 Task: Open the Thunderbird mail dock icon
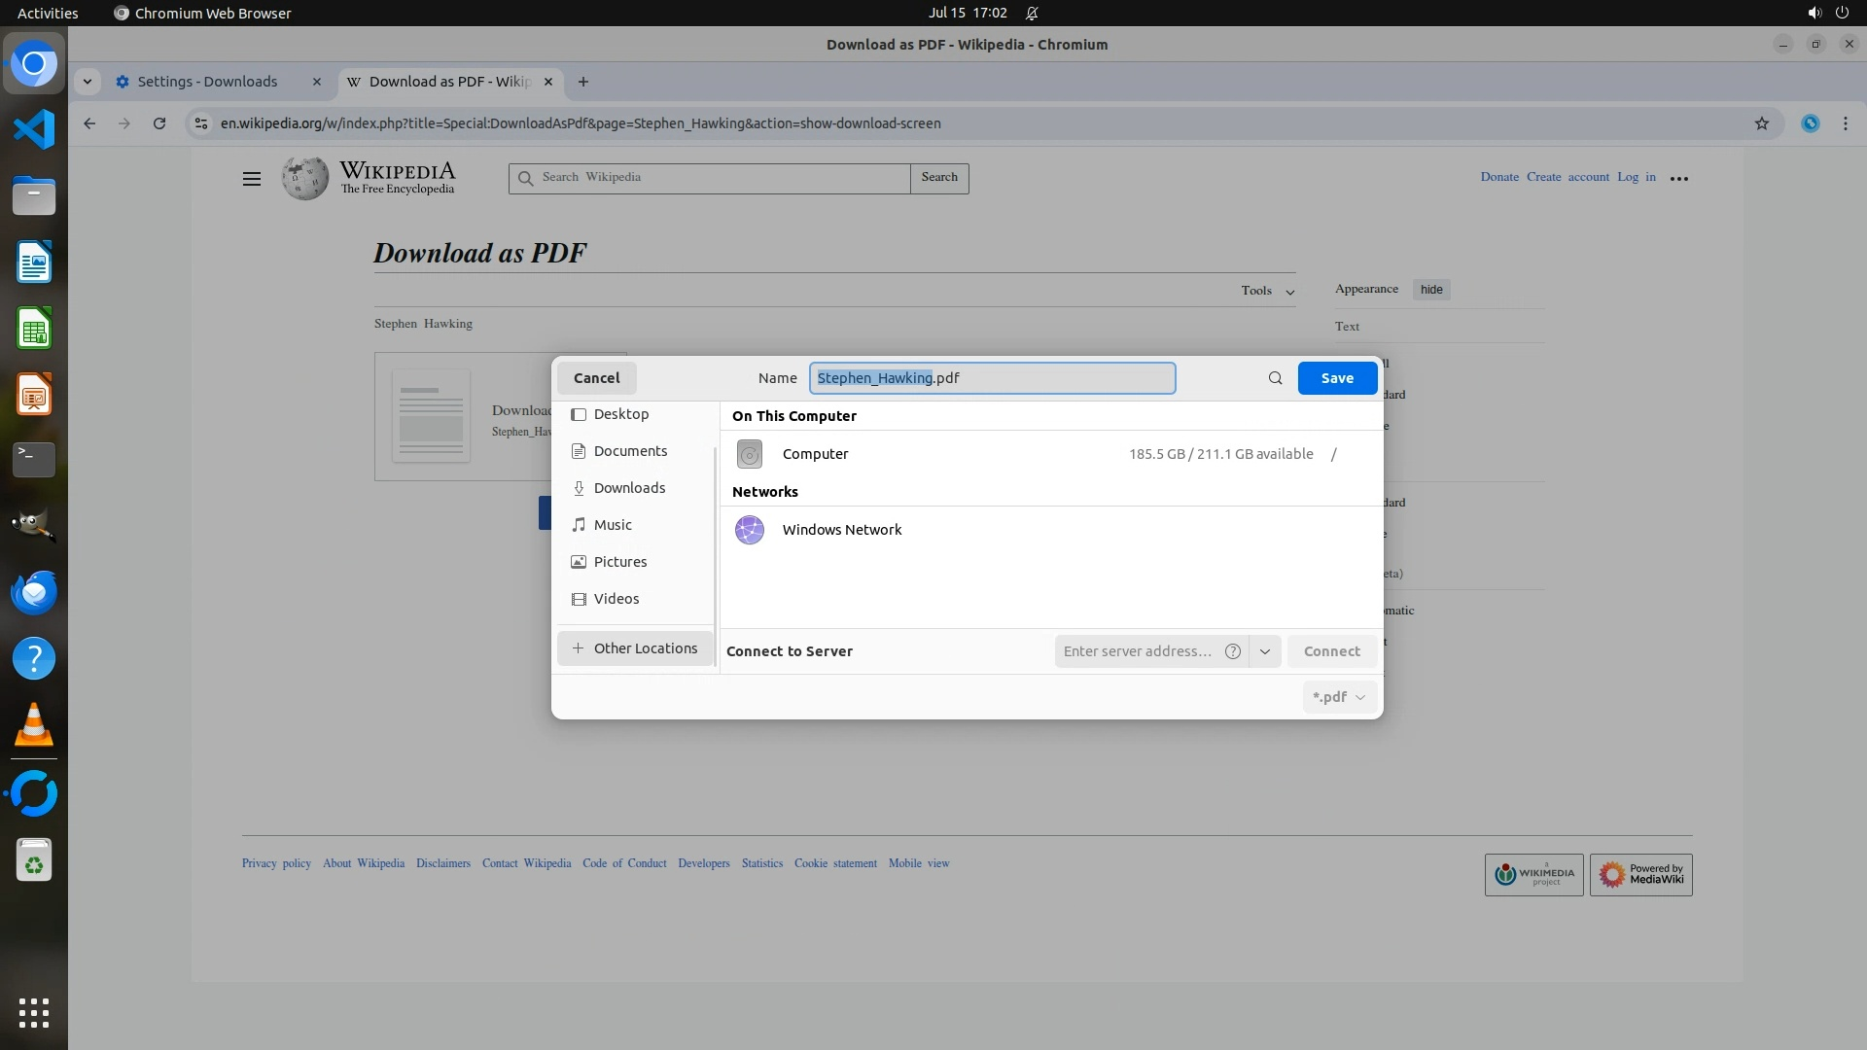[34, 592]
